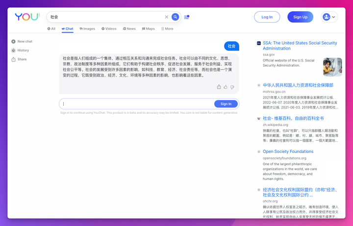This screenshot has height=226, width=353.
Task: Click the Log In button
Action: [267, 17]
